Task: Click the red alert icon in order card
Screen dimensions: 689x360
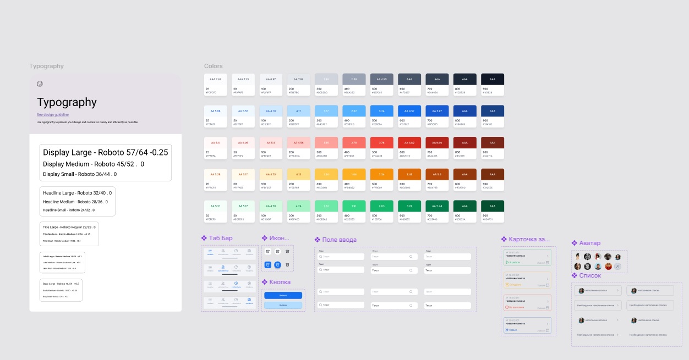Action: click(x=507, y=307)
